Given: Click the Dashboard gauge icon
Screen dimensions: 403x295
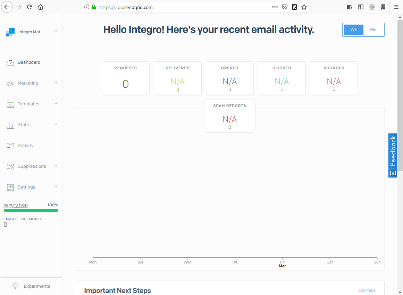Looking at the screenshot, I should point(10,63).
